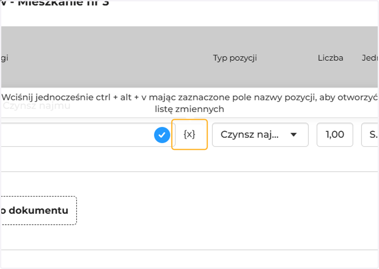
Task: Open variables list with {x} button
Action: pos(189,135)
